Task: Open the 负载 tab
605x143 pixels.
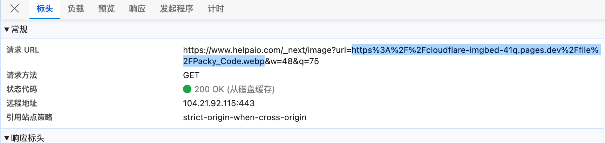Action: click(76, 9)
